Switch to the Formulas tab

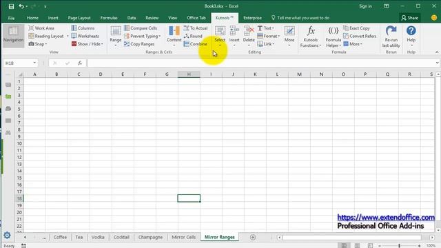coord(109,18)
